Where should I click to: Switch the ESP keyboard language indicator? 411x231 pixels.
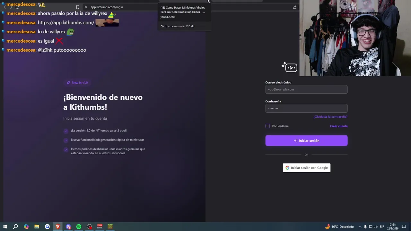(x=382, y=227)
